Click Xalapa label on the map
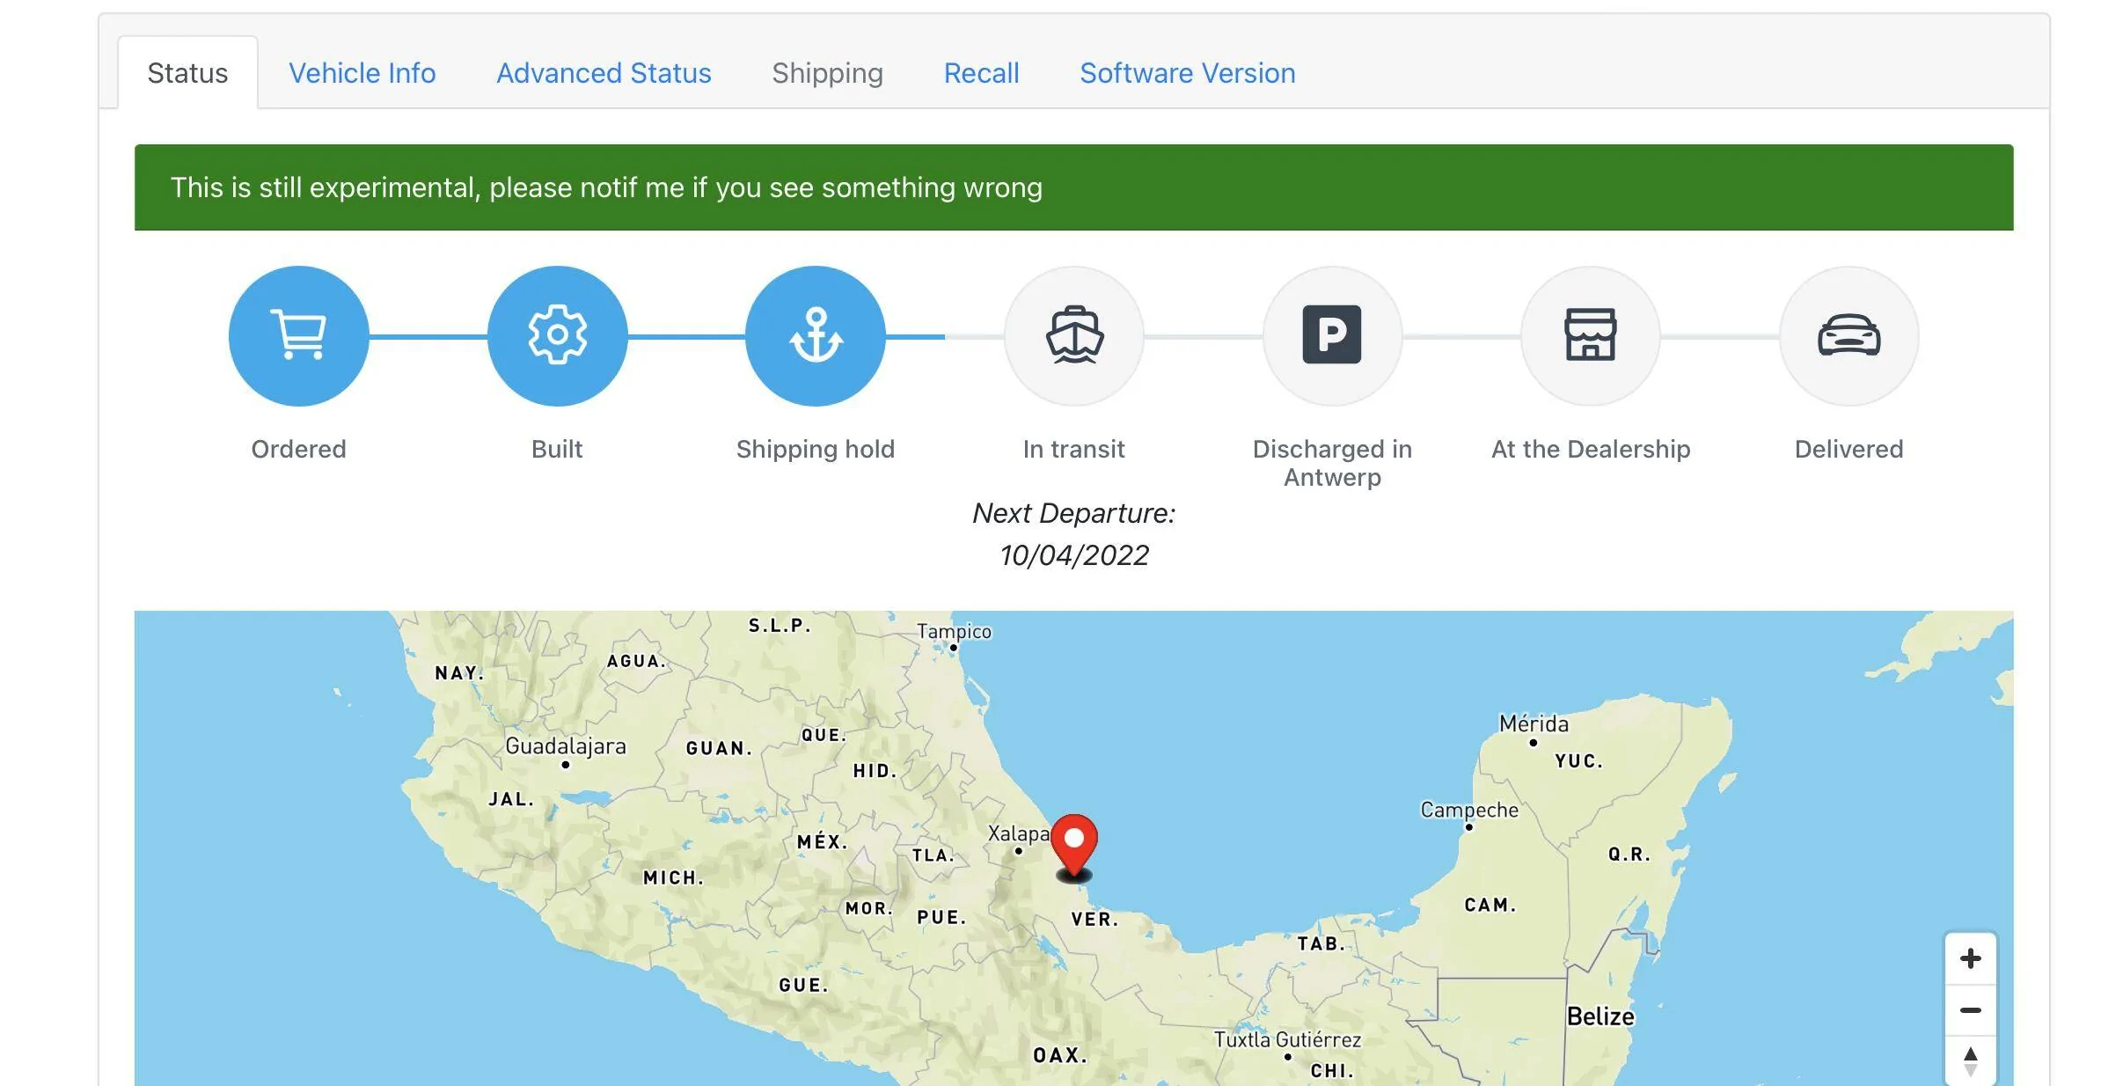This screenshot has width=2101, height=1086. pos(1018,833)
